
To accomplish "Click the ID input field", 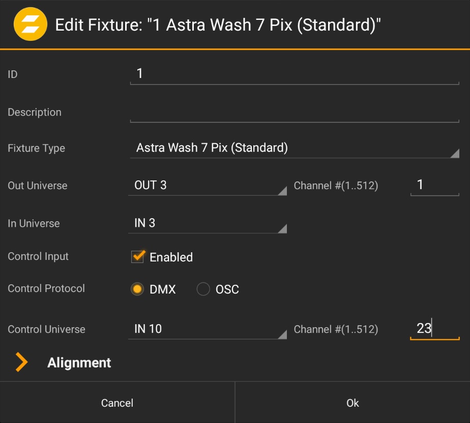I will 294,74.
